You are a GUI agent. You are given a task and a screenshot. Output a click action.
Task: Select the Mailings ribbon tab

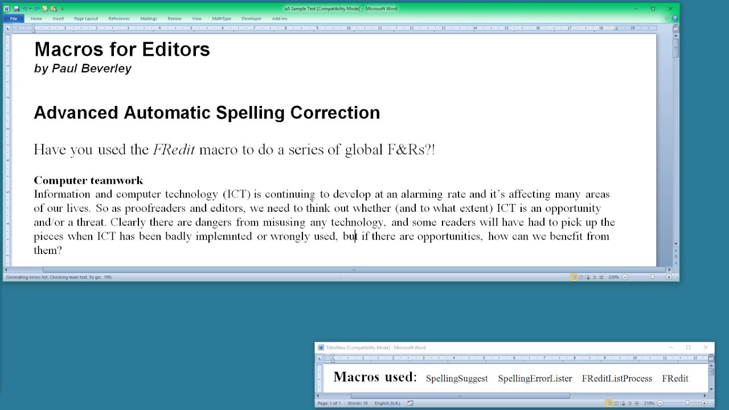[x=149, y=18]
